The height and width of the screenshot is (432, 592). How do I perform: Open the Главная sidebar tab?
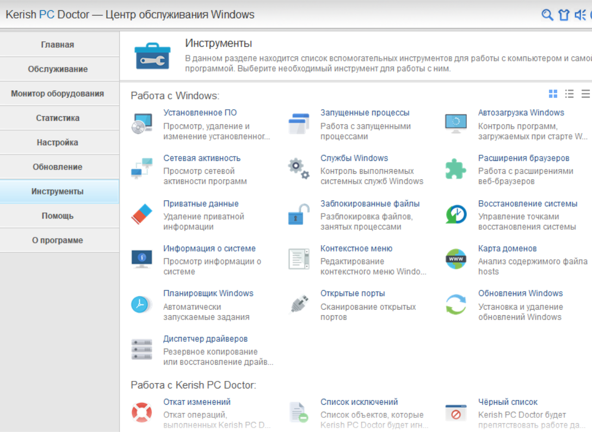click(58, 45)
